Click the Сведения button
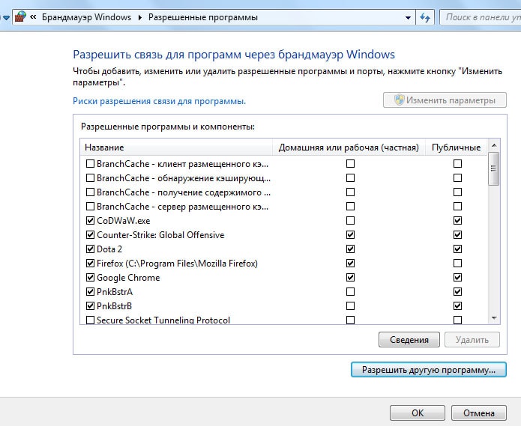Image resolution: width=521 pixels, height=426 pixels. coord(409,340)
